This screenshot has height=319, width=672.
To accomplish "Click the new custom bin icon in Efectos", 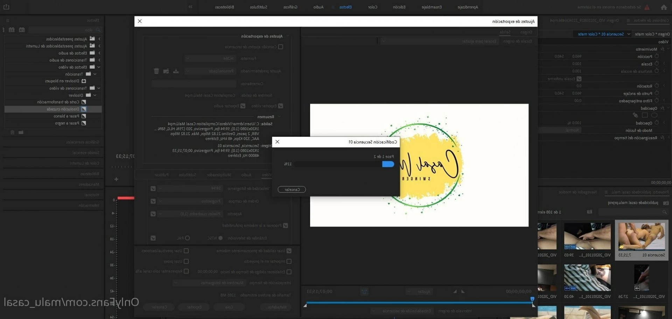I will coord(21,132).
